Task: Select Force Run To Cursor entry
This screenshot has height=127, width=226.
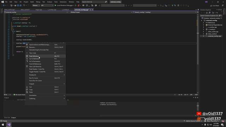Action: coord(45,81)
